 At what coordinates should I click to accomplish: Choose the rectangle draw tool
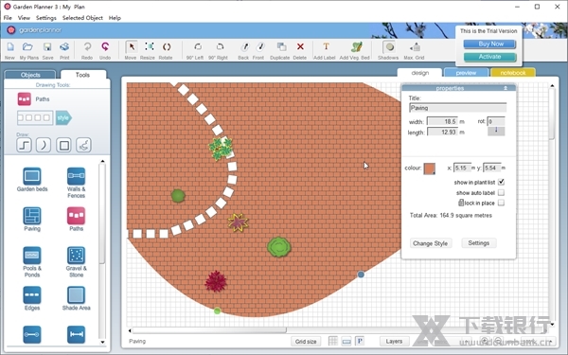coord(63,145)
